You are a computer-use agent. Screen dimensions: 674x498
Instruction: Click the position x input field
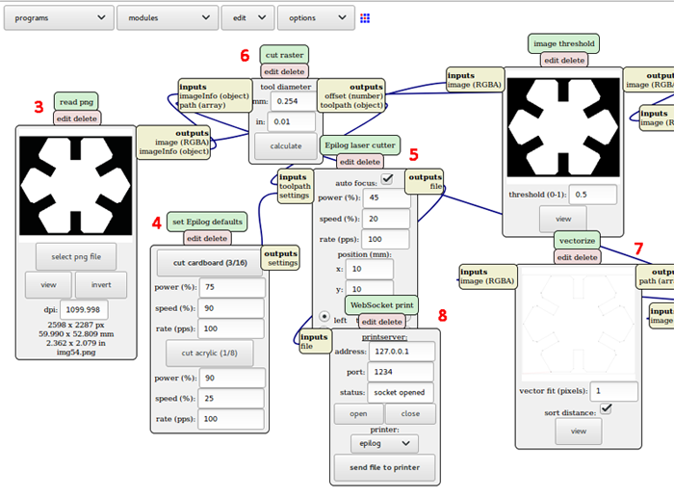click(370, 269)
